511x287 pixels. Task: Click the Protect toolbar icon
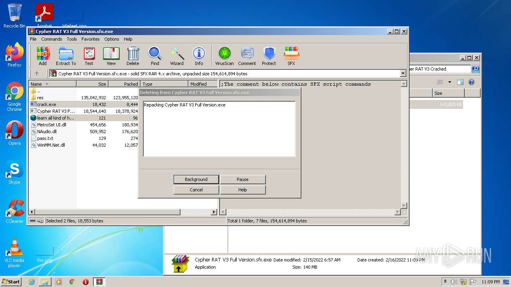(x=269, y=56)
